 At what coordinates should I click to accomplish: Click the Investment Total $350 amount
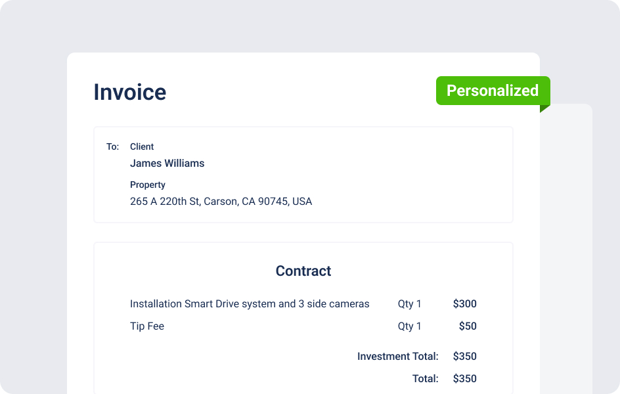464,357
